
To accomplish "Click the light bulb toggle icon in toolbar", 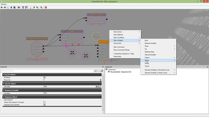I will (31, 7).
